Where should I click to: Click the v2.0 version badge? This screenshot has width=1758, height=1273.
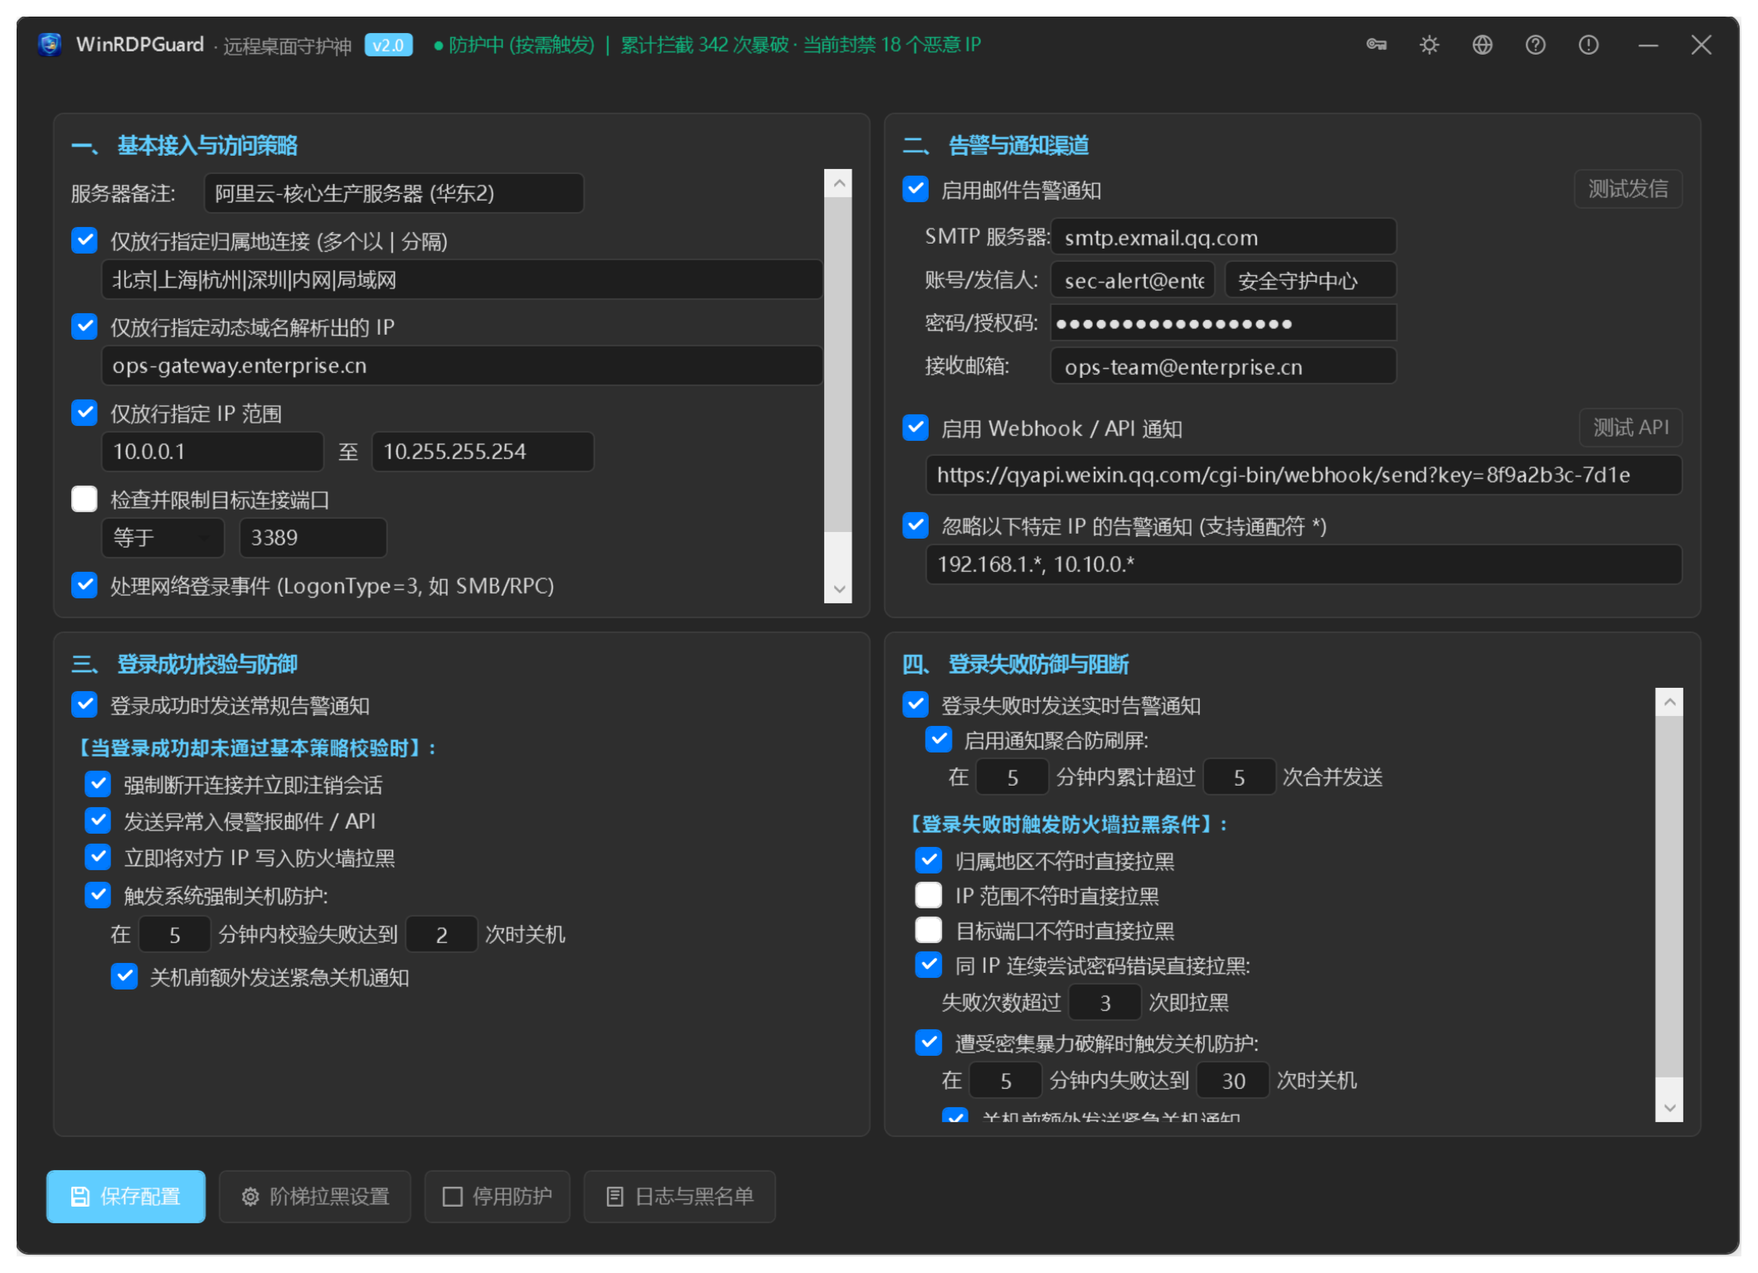(388, 45)
